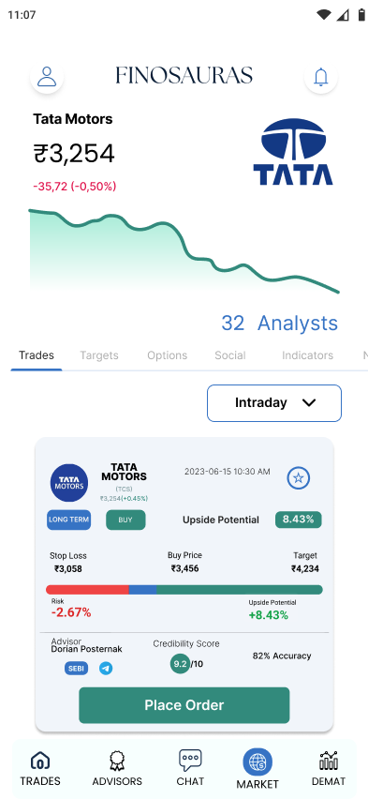Select the Indicators tab
The height and width of the screenshot is (799, 368).
click(307, 355)
